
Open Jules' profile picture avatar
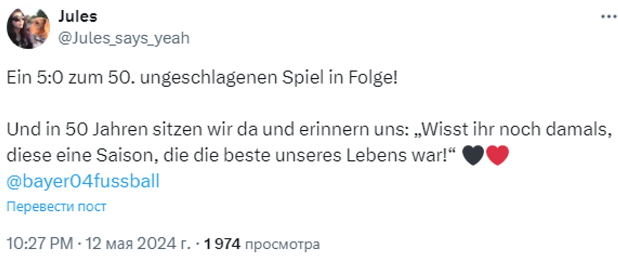[x=28, y=28]
